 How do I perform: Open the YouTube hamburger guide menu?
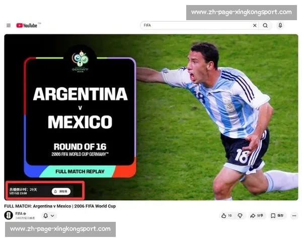9,26
